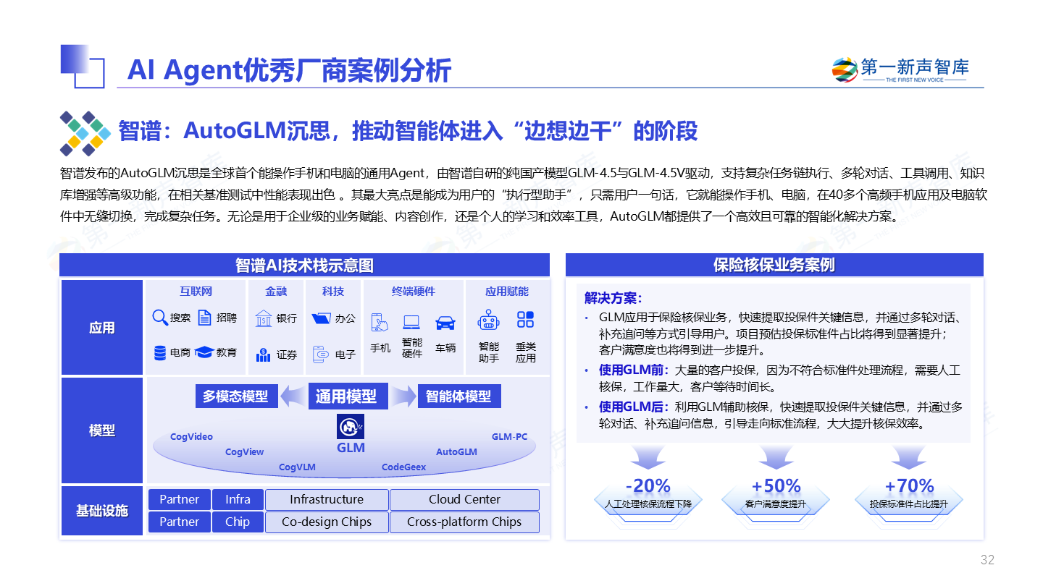Select the 智能体模型 label box

pos(458,396)
